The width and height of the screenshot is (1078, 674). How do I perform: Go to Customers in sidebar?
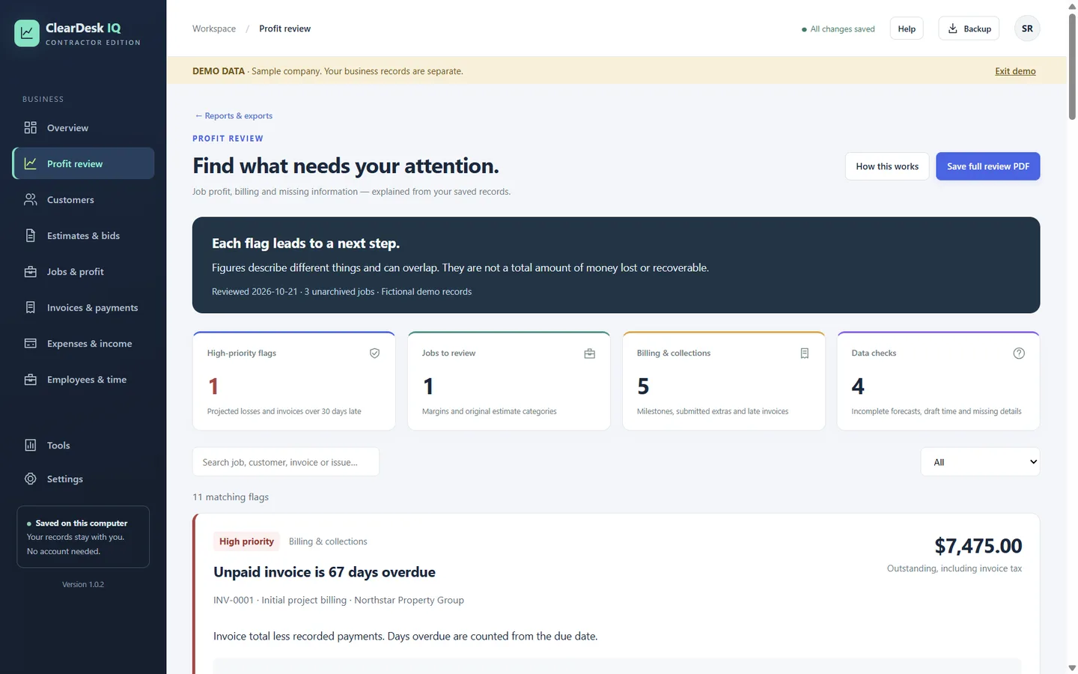point(83,199)
